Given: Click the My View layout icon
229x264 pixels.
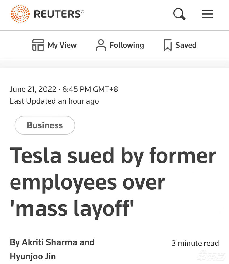Looking at the screenshot, I should pyautogui.click(x=38, y=45).
